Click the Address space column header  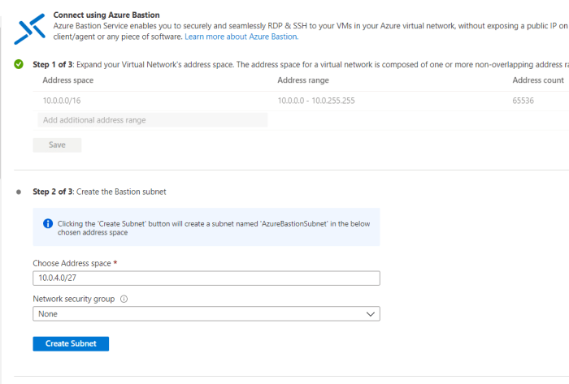coord(67,80)
